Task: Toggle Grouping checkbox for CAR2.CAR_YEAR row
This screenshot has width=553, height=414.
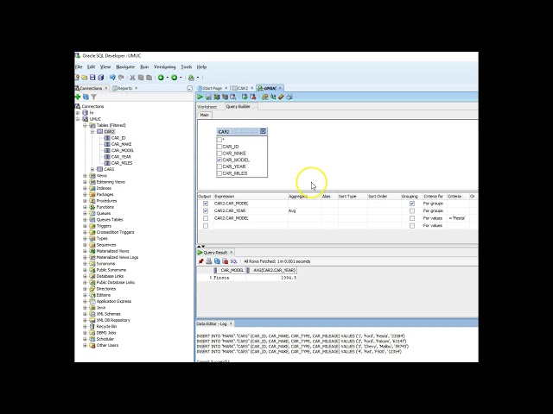Action: pyautogui.click(x=412, y=210)
